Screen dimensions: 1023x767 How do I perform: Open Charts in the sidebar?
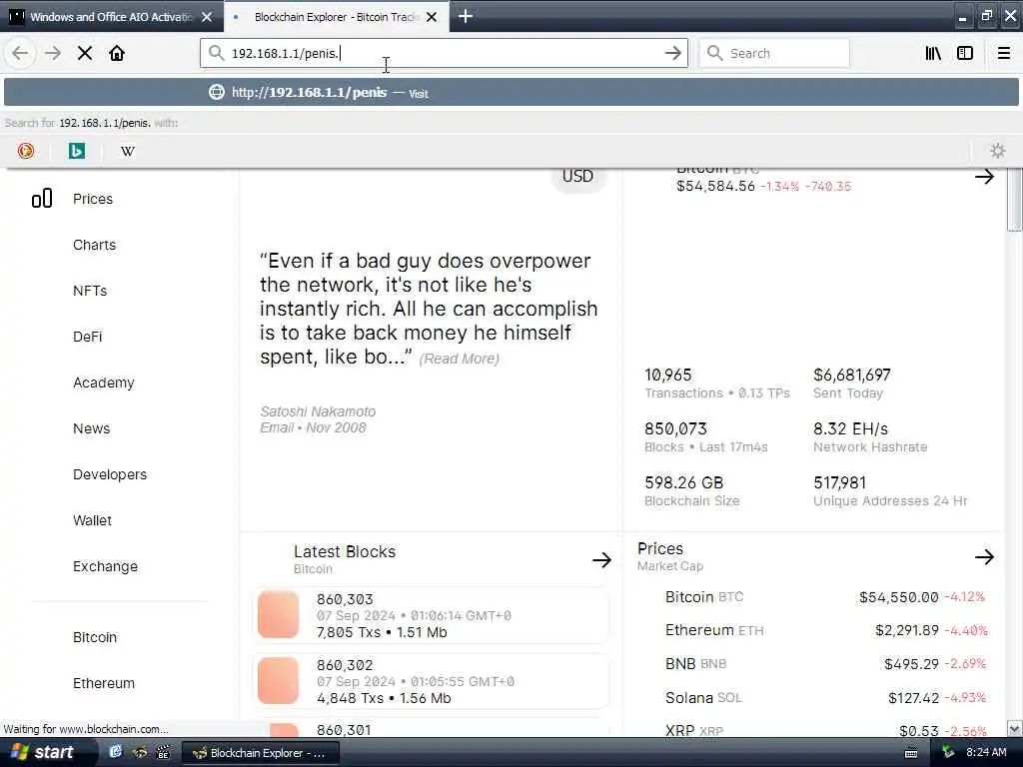pyautogui.click(x=95, y=245)
